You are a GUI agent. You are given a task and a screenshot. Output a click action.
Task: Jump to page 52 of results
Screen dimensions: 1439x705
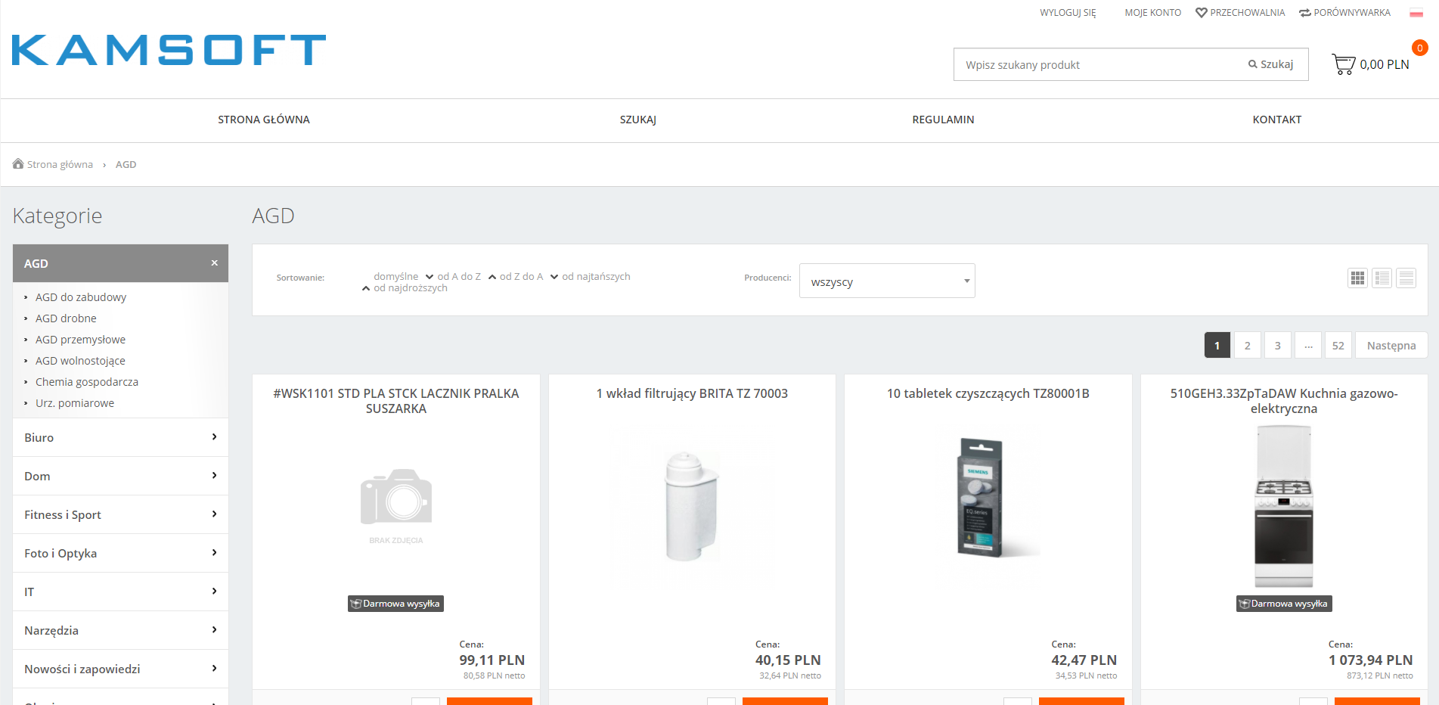pyautogui.click(x=1338, y=345)
